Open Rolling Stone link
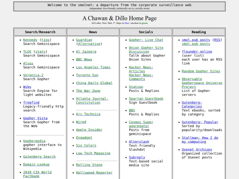The width and height of the screenshot is (239, 179). 89,165
